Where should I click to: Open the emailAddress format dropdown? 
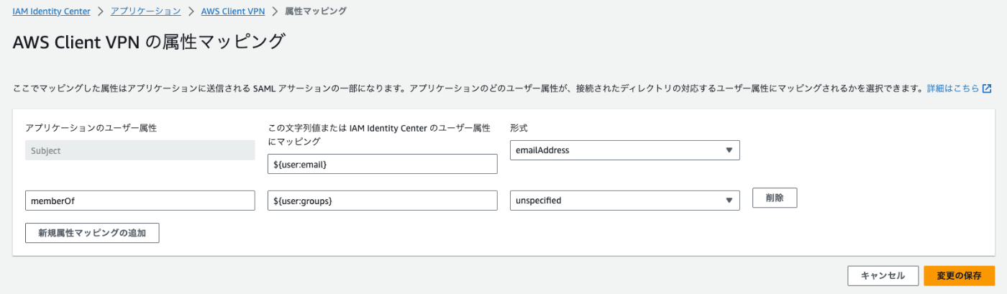tap(625, 150)
